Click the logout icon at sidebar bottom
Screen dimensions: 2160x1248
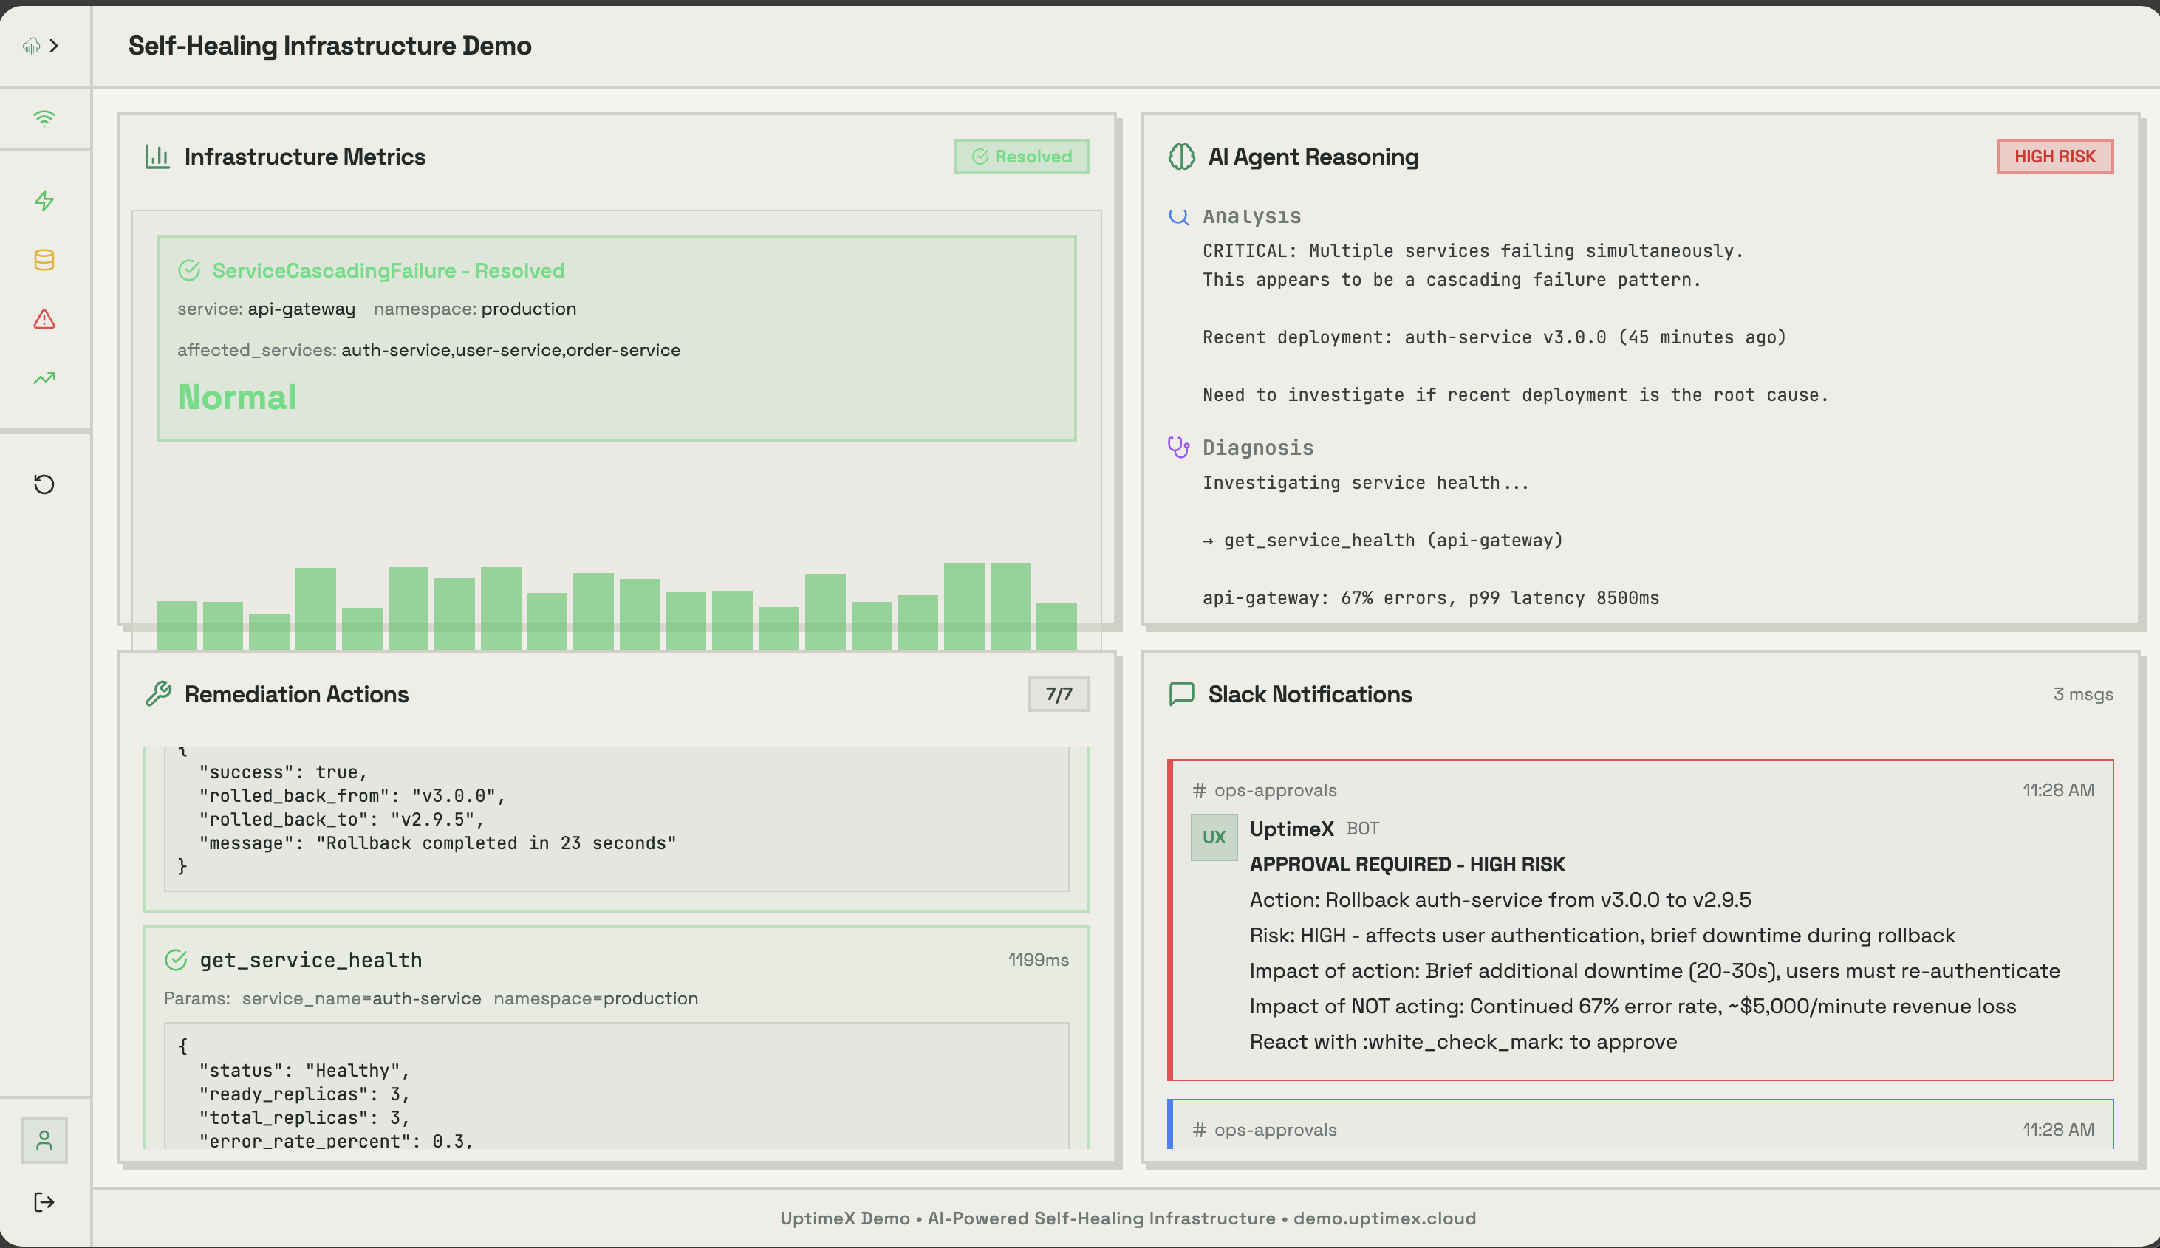[44, 1201]
